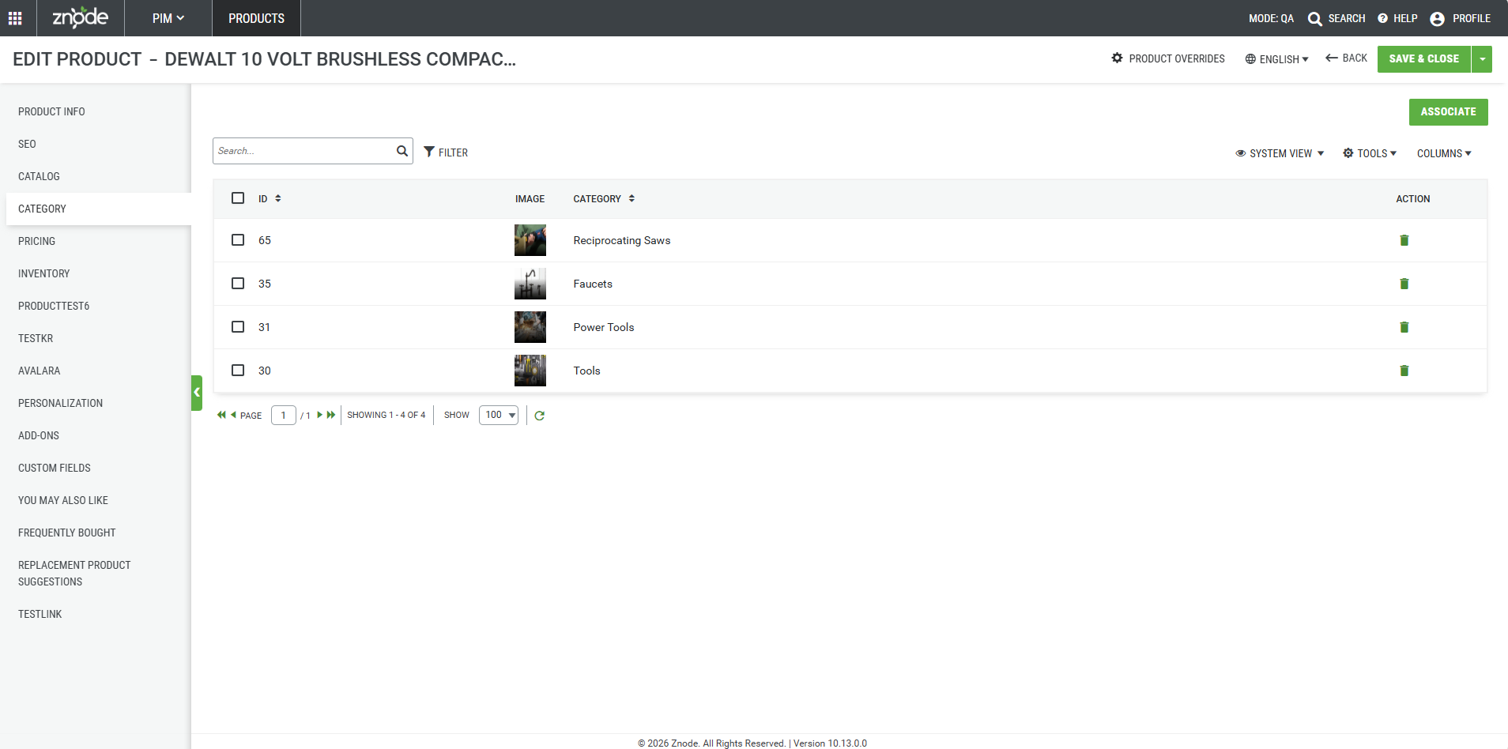Viewport: 1508px width, 749px height.
Task: Select all rows with header checkbox
Action: coord(238,198)
